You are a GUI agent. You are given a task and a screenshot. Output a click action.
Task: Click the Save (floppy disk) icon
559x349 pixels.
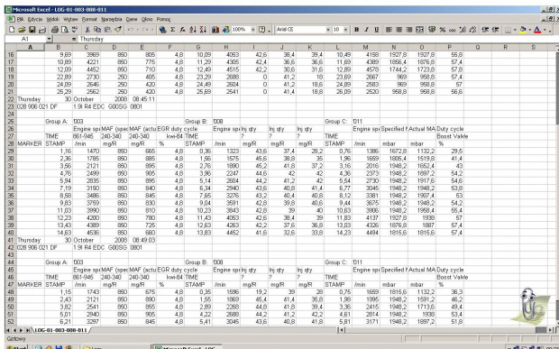coord(32,30)
